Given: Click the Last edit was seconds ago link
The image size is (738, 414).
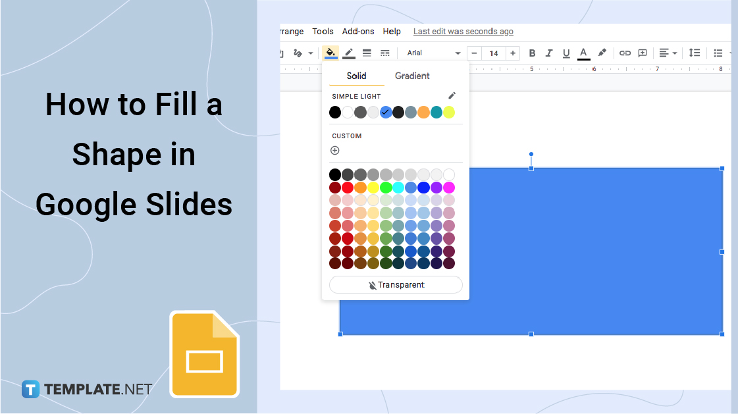Looking at the screenshot, I should tap(463, 31).
